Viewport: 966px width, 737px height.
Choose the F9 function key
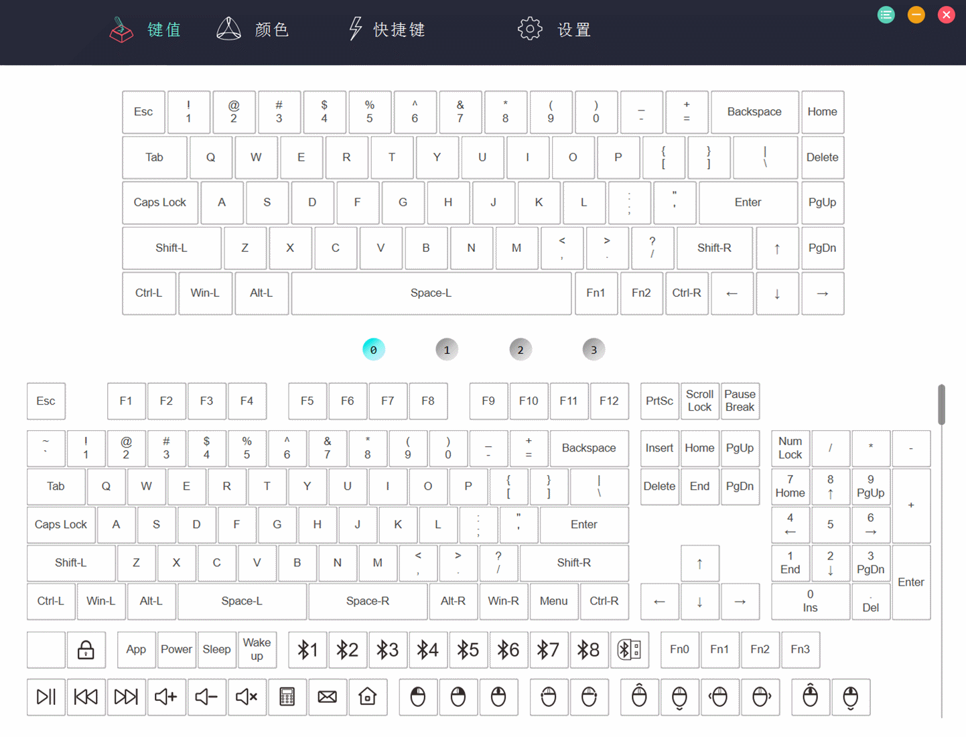[x=488, y=401]
